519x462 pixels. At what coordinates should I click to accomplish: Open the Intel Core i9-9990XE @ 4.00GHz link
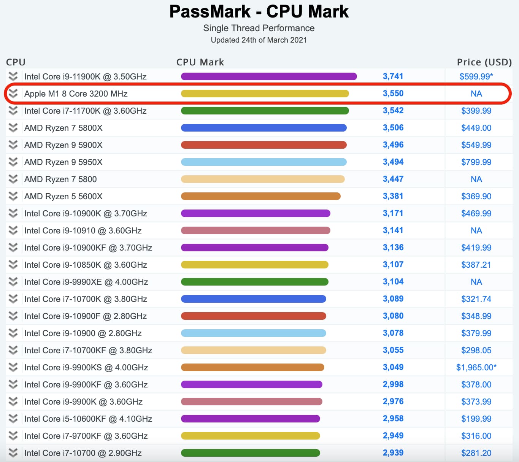click(x=86, y=282)
